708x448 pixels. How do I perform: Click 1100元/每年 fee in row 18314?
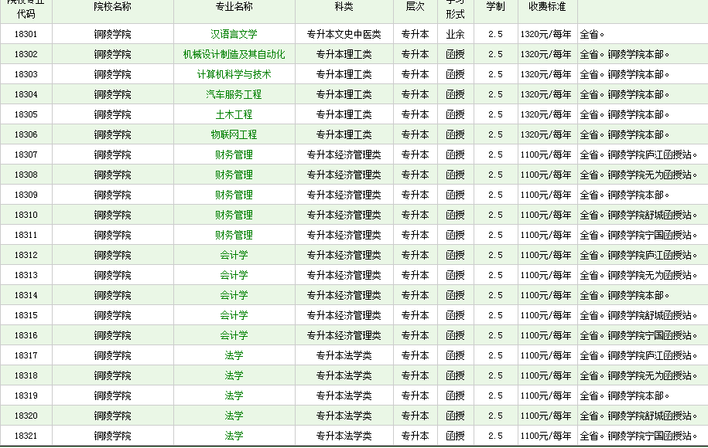tap(546, 296)
